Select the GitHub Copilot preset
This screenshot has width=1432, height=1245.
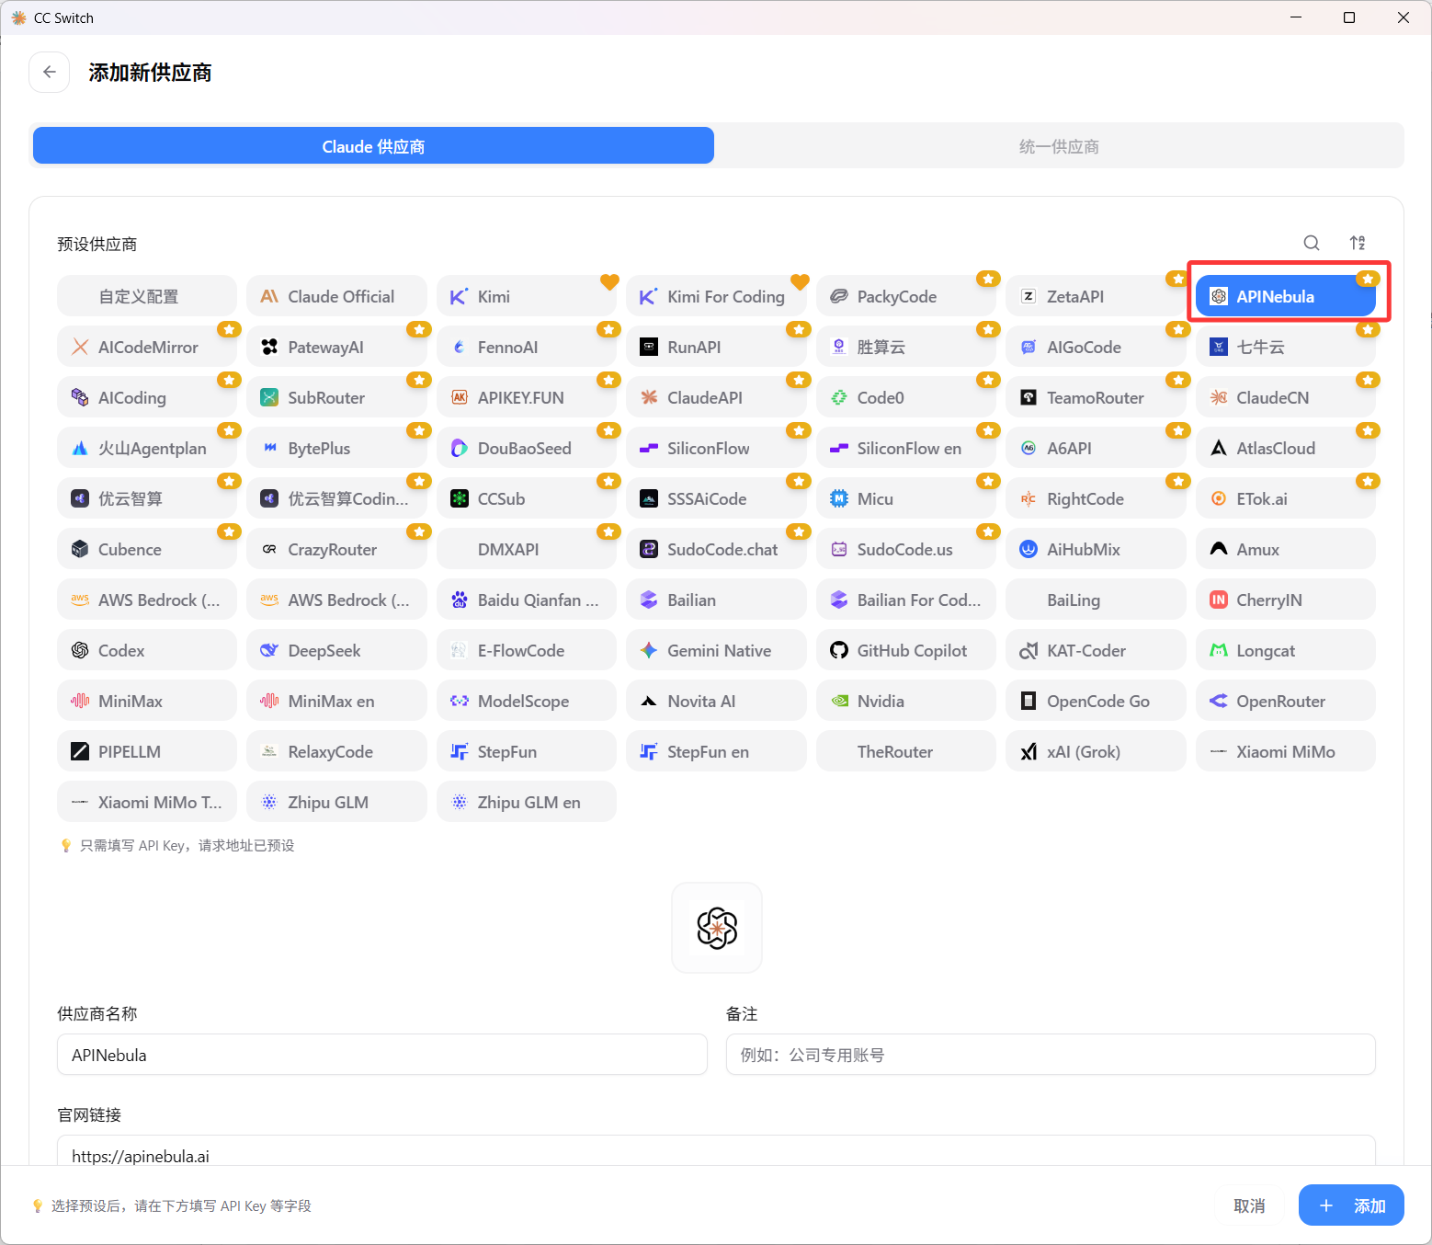click(906, 650)
